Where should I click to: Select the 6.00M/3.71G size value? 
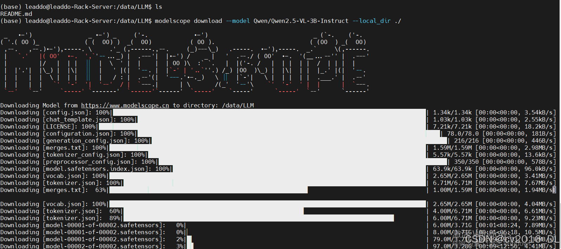pyautogui.click(x=452, y=225)
